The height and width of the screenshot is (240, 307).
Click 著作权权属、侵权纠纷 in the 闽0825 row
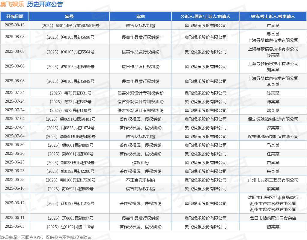pyautogui.click(x=140, y=128)
